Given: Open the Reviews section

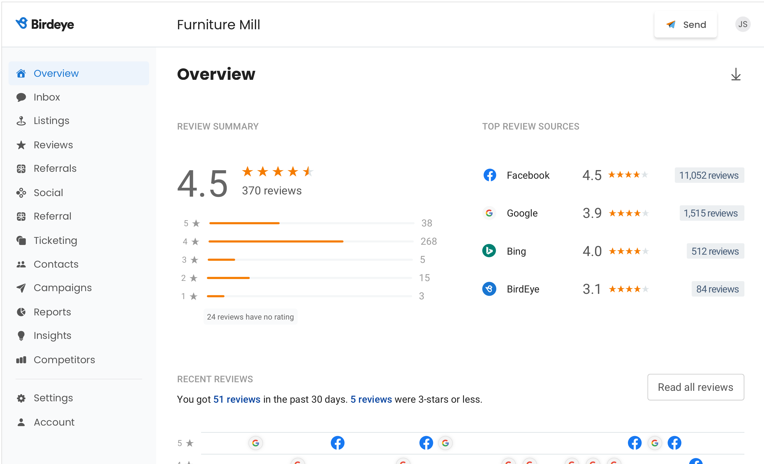Looking at the screenshot, I should click(x=53, y=144).
